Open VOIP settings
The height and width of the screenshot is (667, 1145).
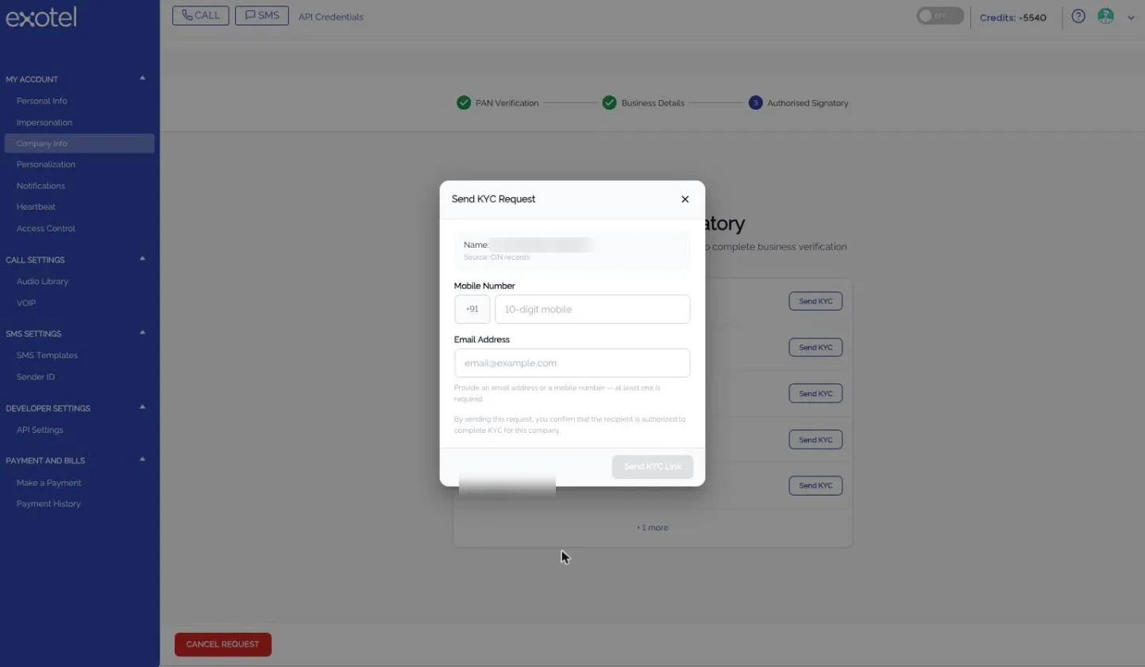tap(26, 303)
